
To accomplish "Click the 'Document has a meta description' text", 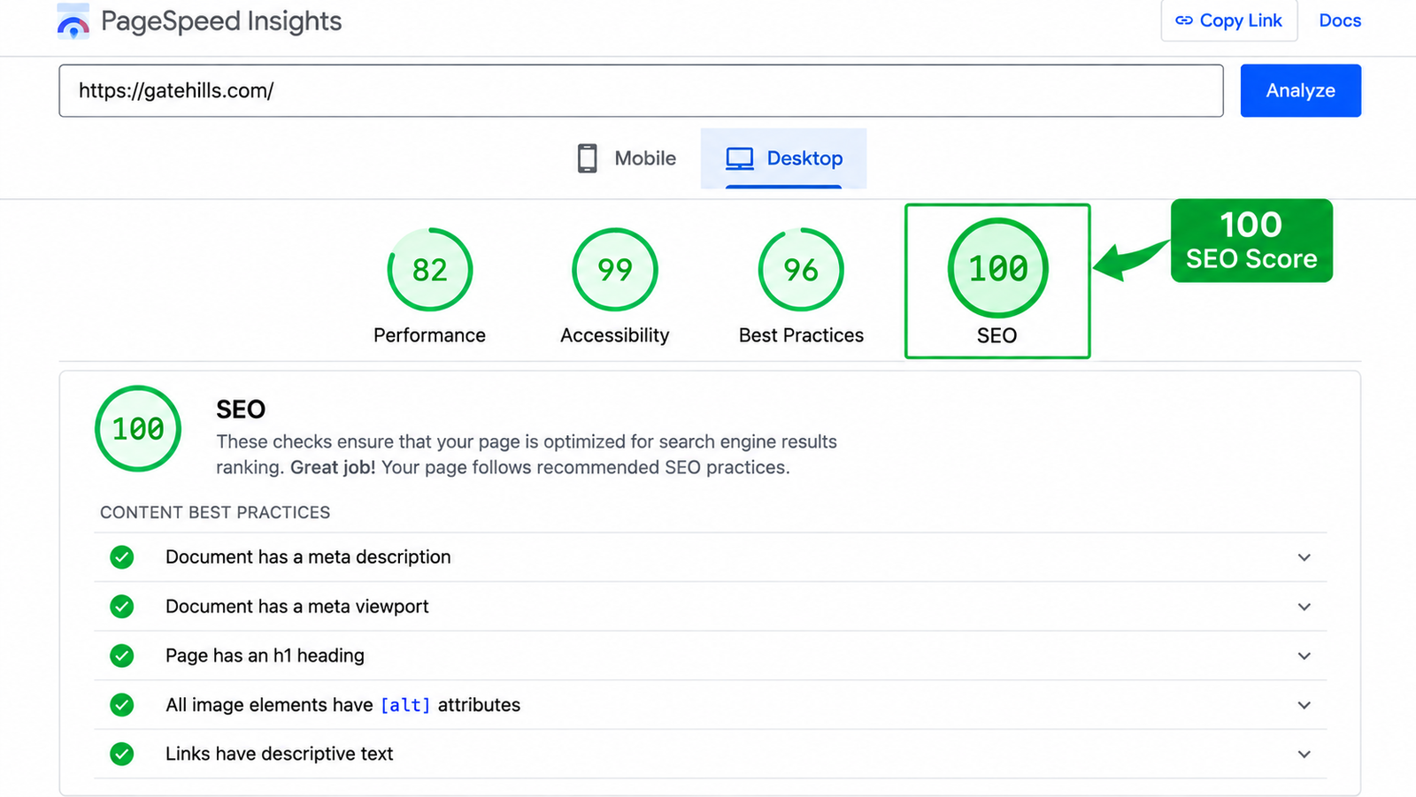I will [308, 557].
